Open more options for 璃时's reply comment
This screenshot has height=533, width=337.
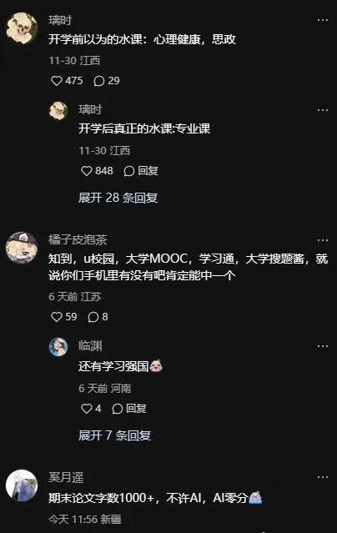pos(322,110)
